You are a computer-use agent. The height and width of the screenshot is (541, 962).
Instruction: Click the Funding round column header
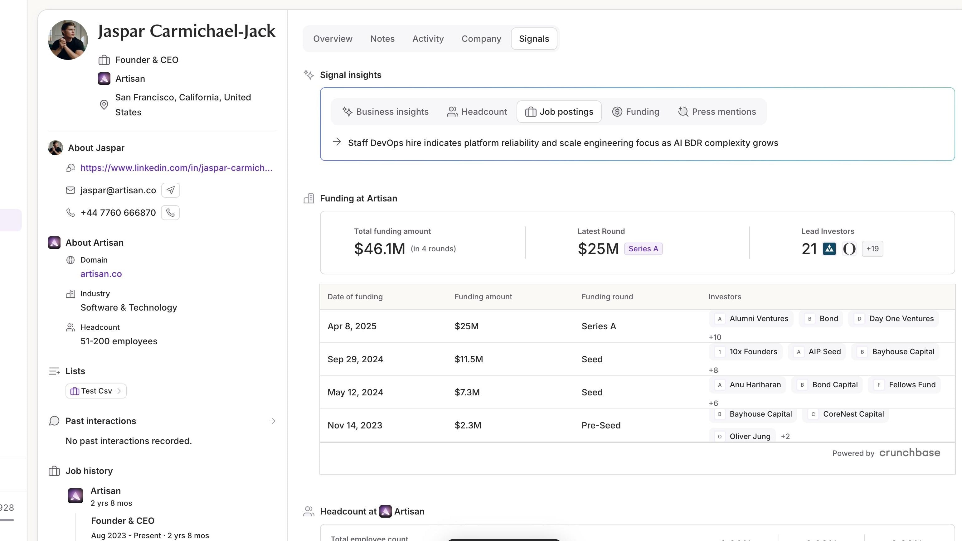coord(607,297)
